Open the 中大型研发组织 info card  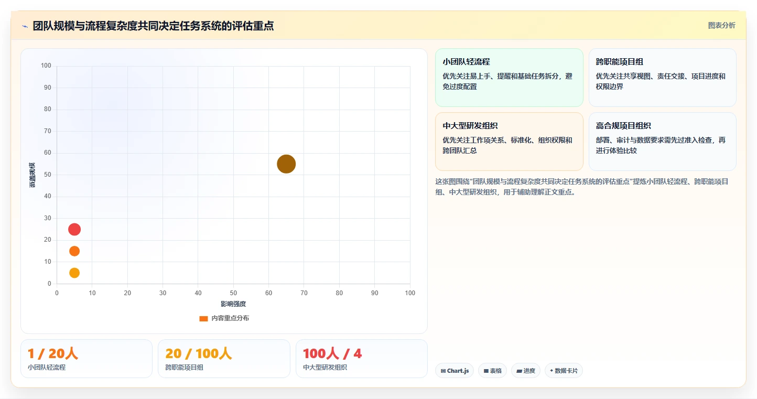click(509, 142)
